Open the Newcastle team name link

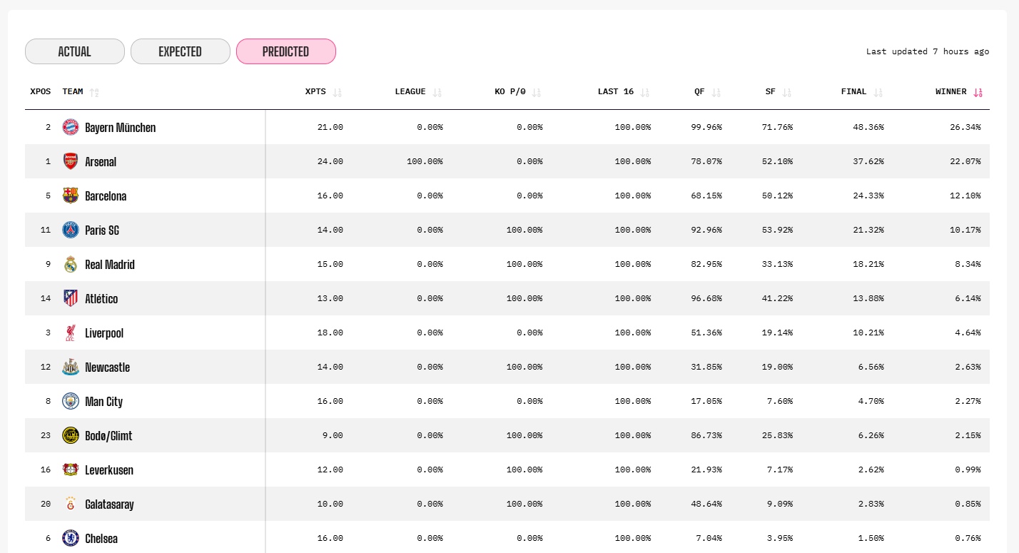point(107,367)
